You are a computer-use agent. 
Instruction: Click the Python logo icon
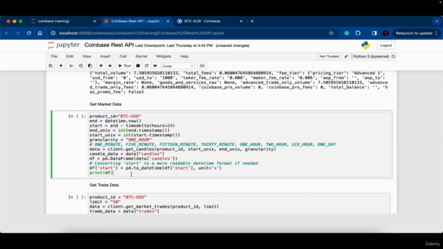coord(365,45)
